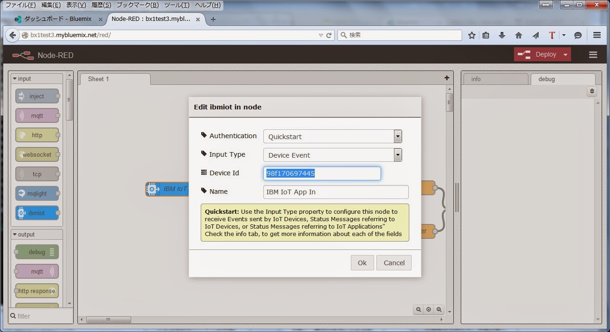Select the Sheet 1 tab

(115, 79)
